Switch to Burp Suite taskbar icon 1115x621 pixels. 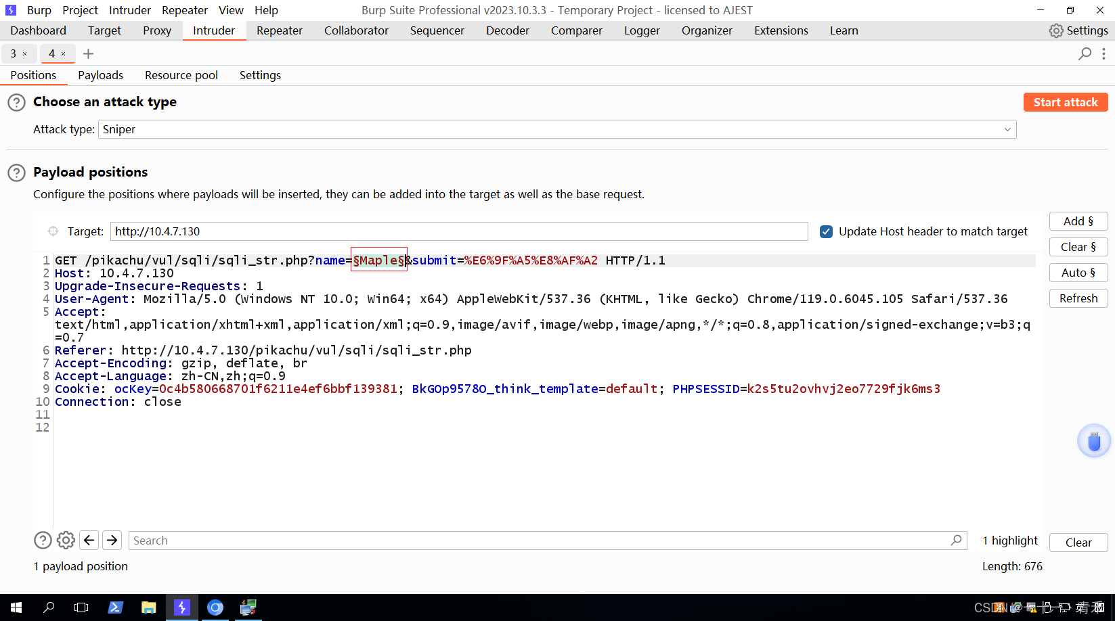tap(181, 607)
